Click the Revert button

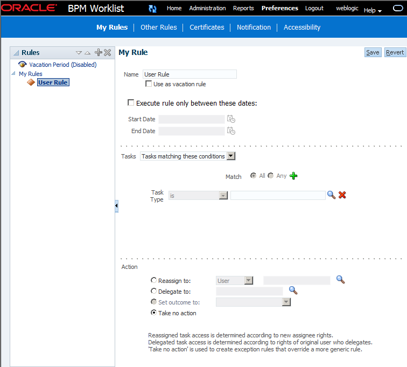pyautogui.click(x=395, y=52)
